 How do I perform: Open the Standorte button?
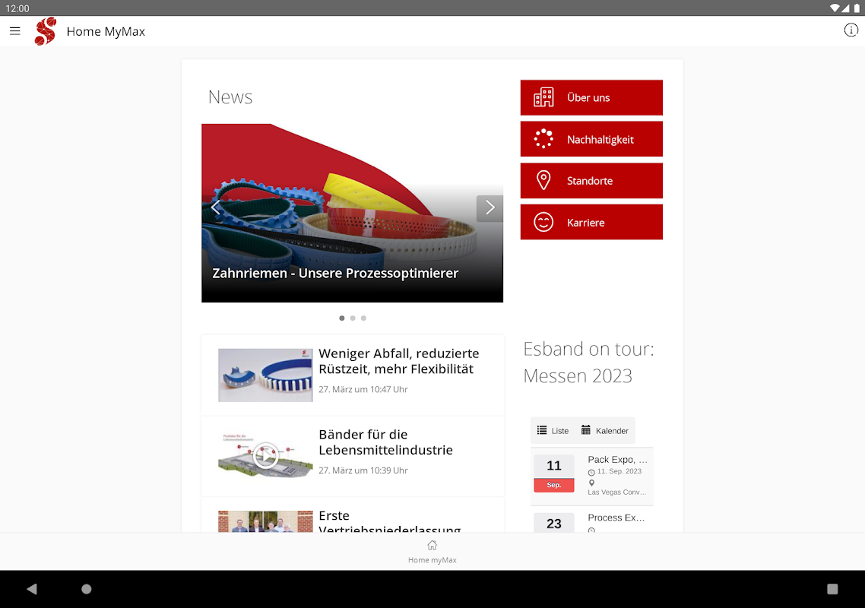pos(591,180)
